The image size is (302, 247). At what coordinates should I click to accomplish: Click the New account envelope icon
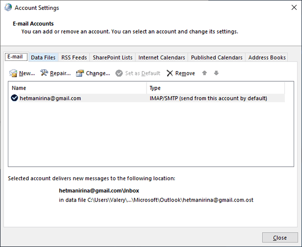[x=13, y=73]
